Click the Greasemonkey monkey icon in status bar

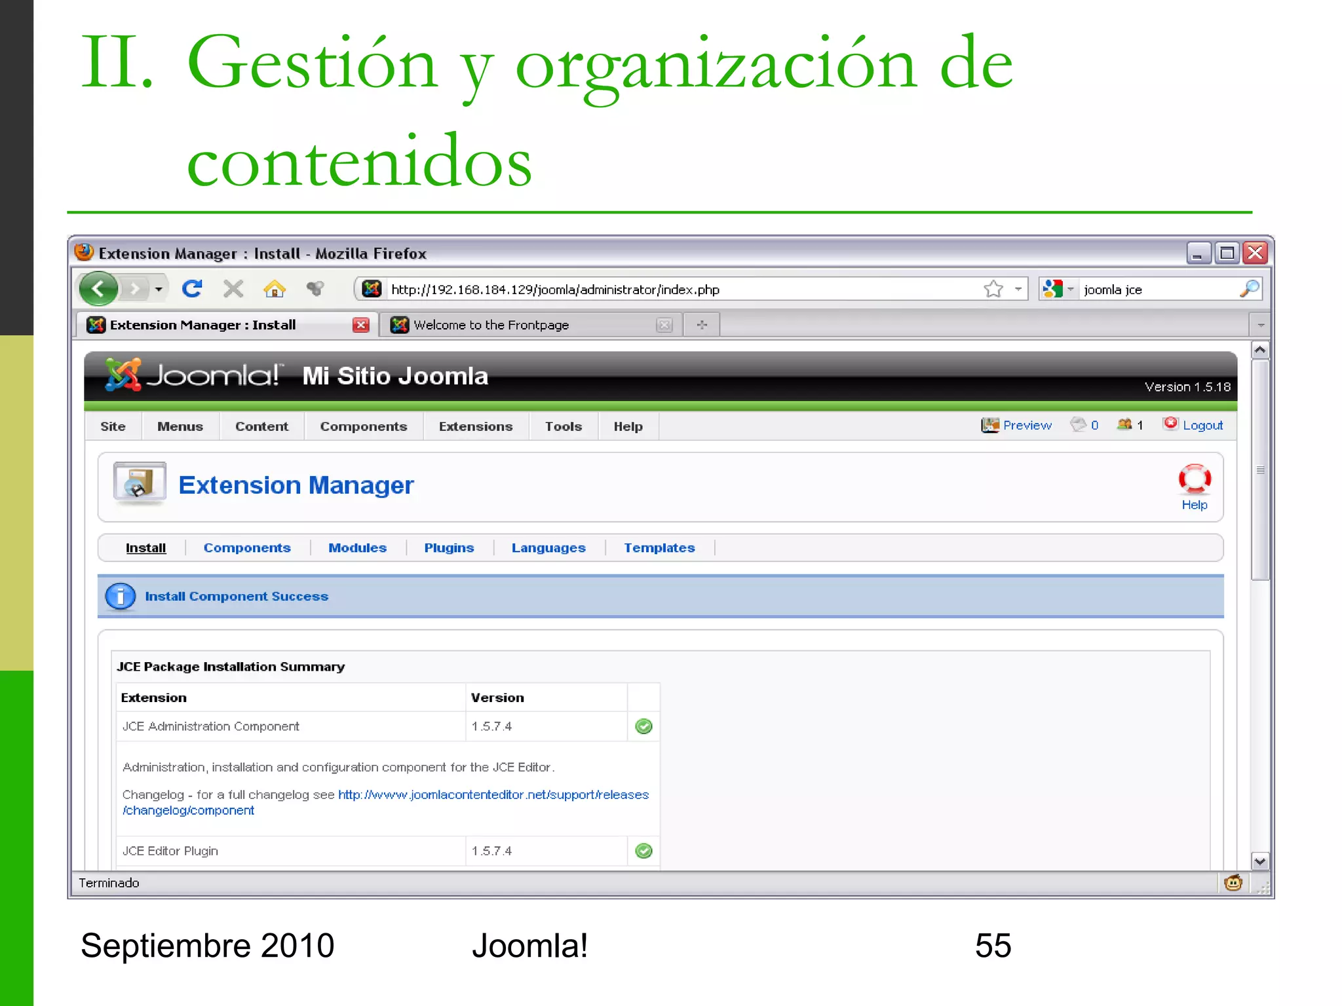coord(1233,883)
